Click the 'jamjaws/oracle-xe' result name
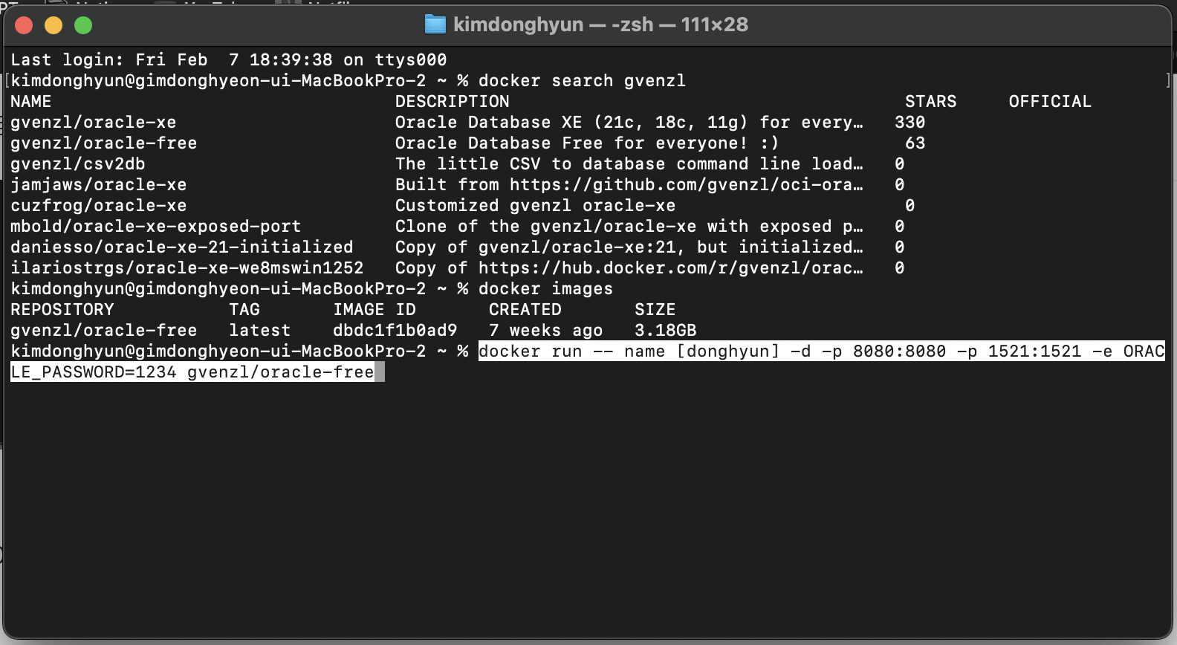Image resolution: width=1177 pixels, height=645 pixels. click(x=99, y=184)
